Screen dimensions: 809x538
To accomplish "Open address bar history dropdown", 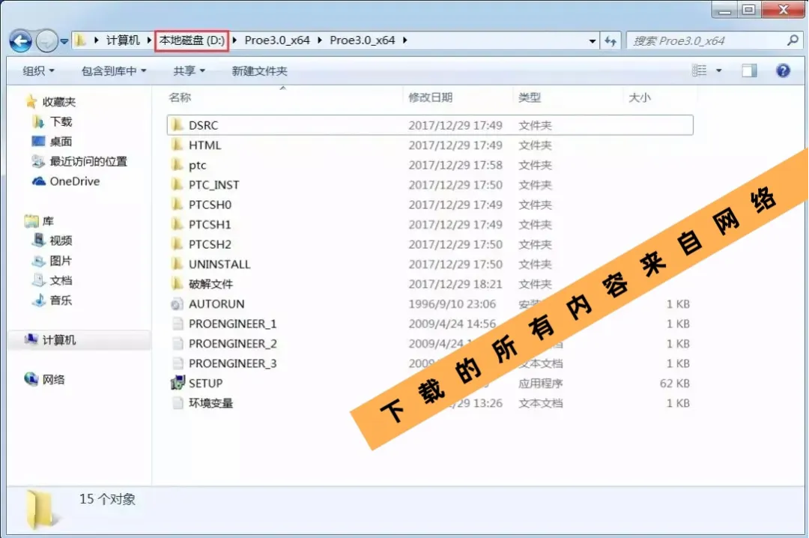I will click(x=592, y=40).
